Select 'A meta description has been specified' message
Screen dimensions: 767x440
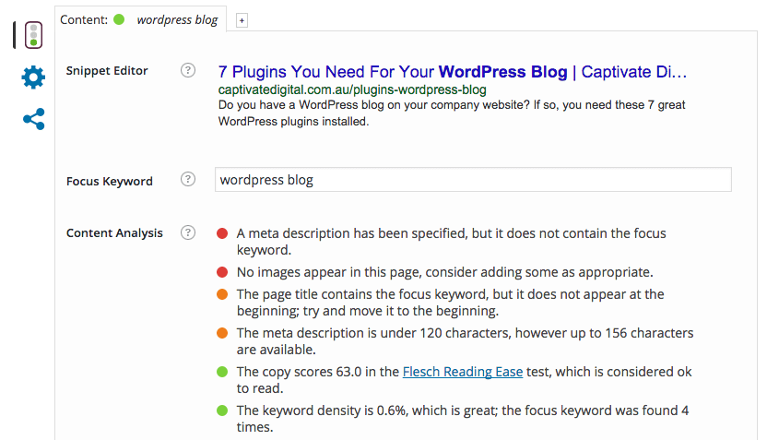tap(452, 242)
